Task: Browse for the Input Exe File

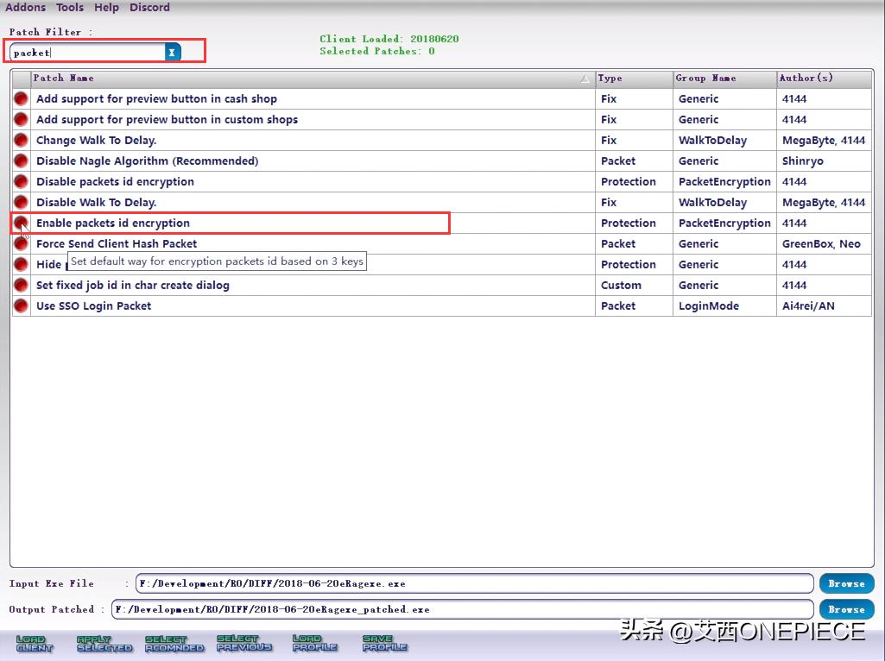Action: 846,584
